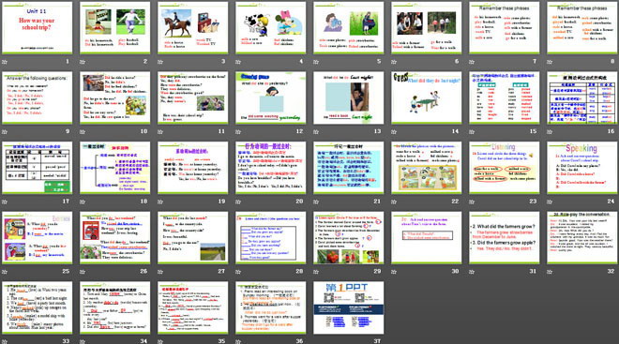
Task: Click the animation star icon under slide 21
Action: click(316, 202)
